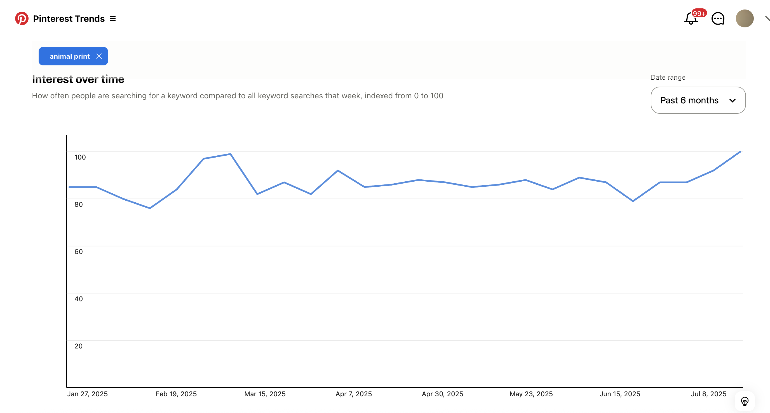Click the final rising point of line
This screenshot has height=413, width=770.
click(740, 152)
